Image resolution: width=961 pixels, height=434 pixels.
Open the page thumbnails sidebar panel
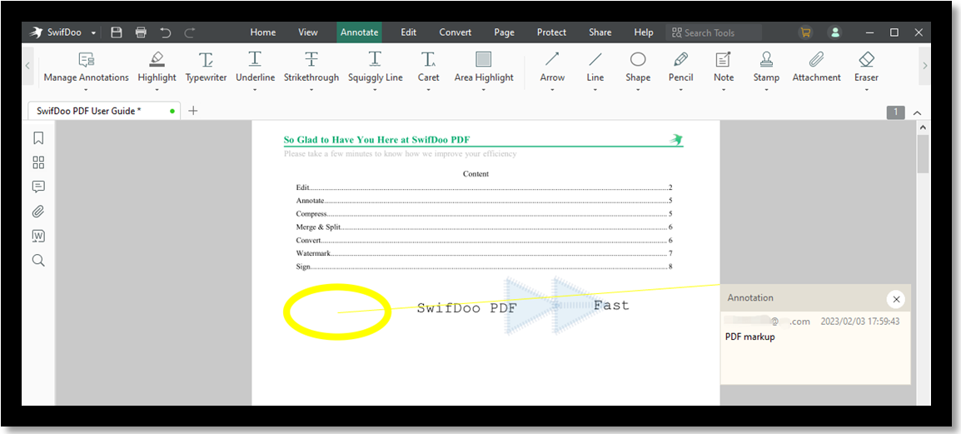tap(38, 162)
